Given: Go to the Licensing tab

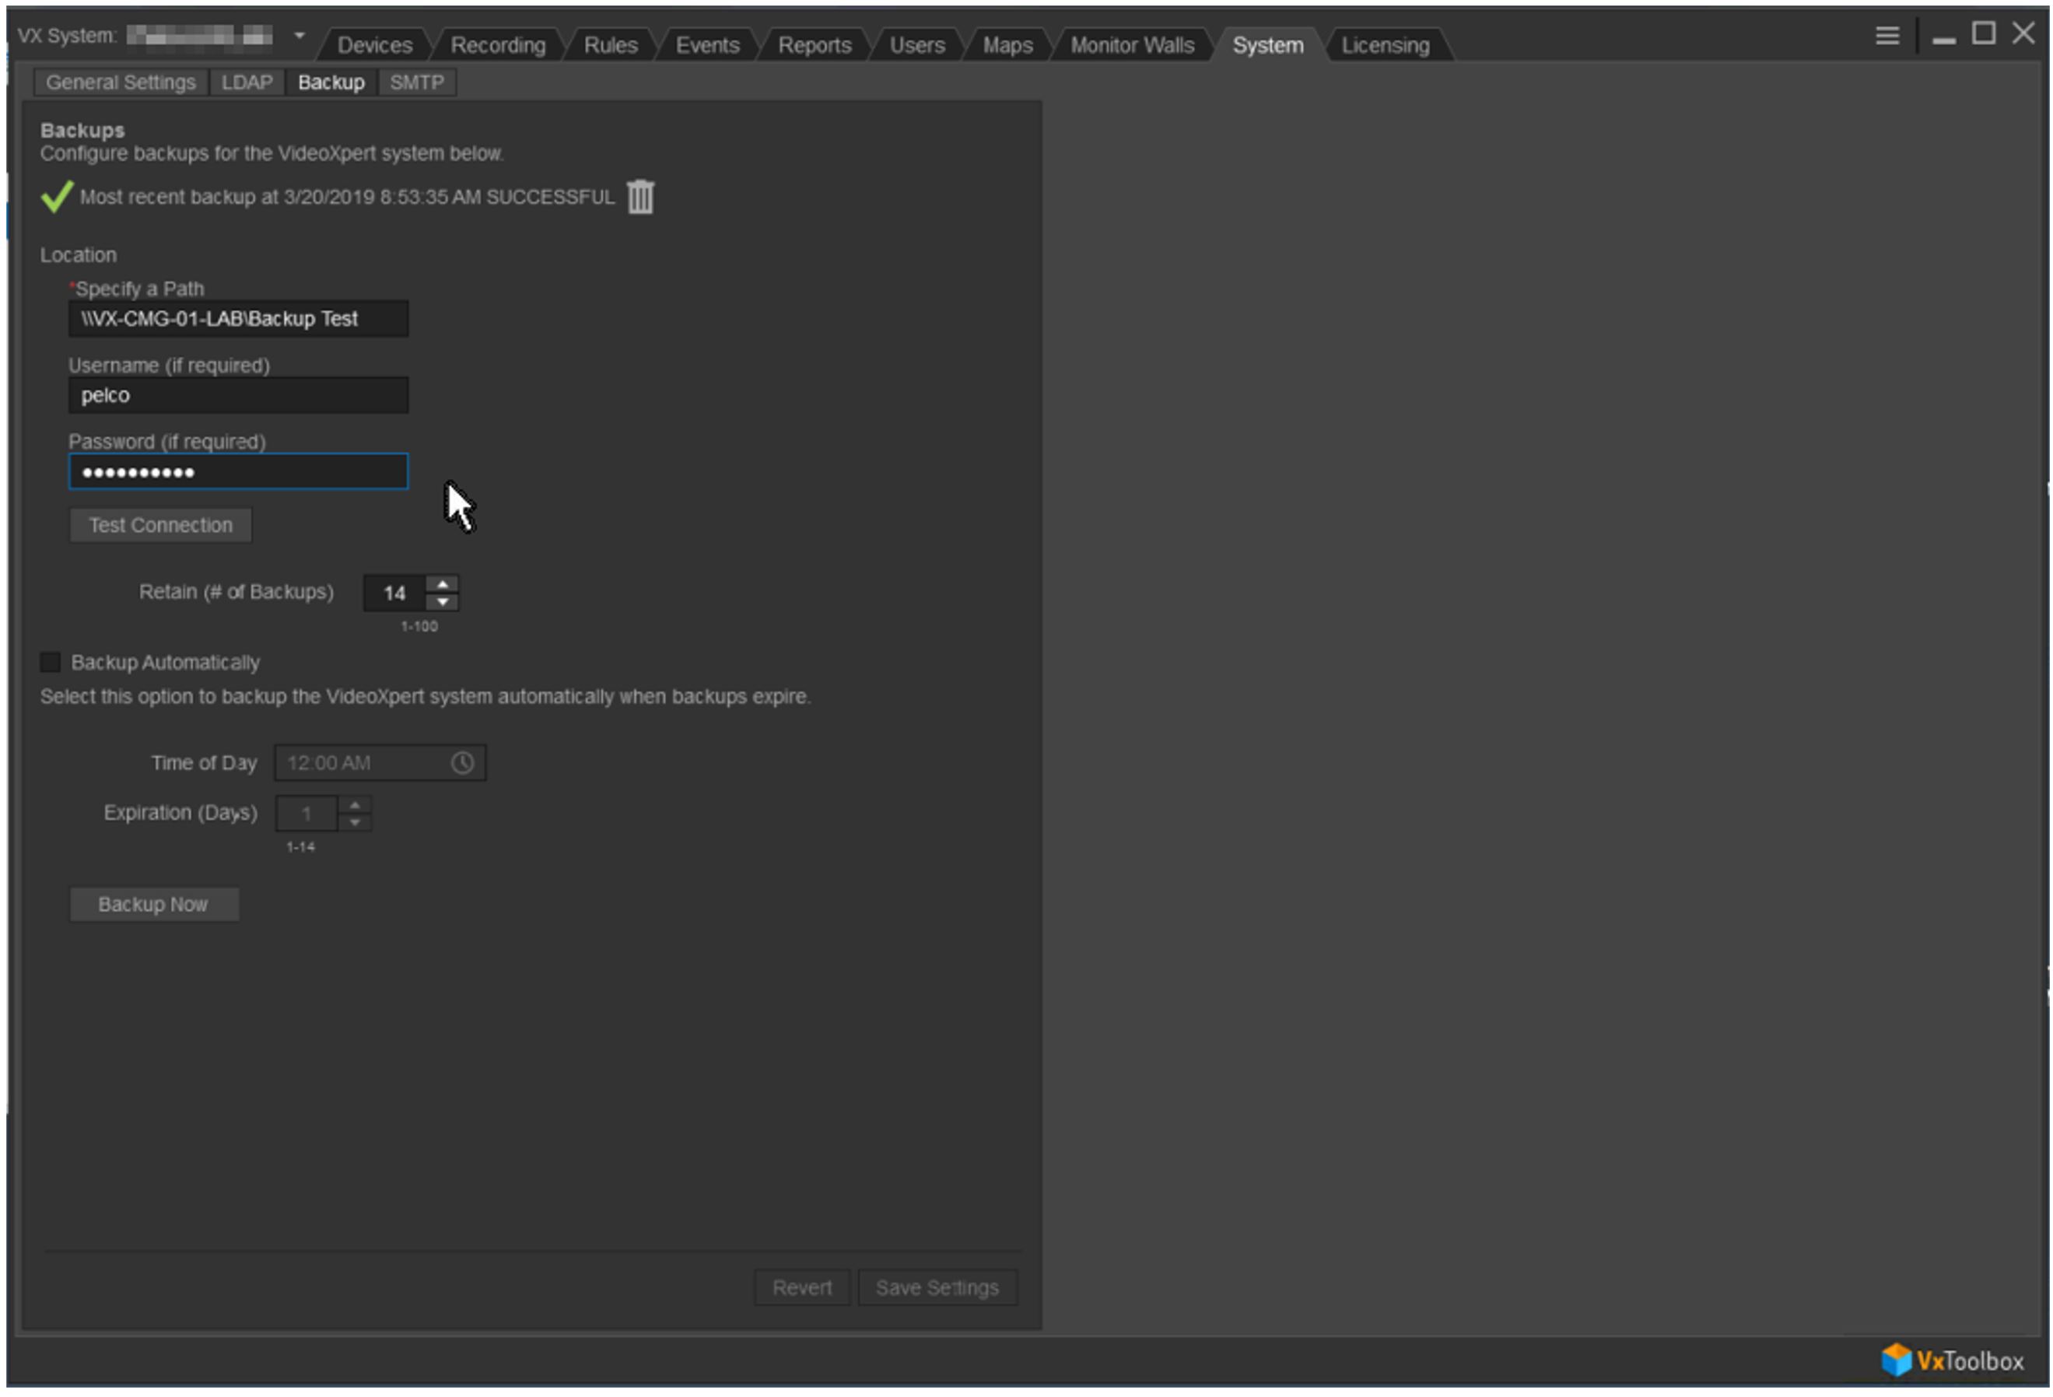Looking at the screenshot, I should 1386,45.
